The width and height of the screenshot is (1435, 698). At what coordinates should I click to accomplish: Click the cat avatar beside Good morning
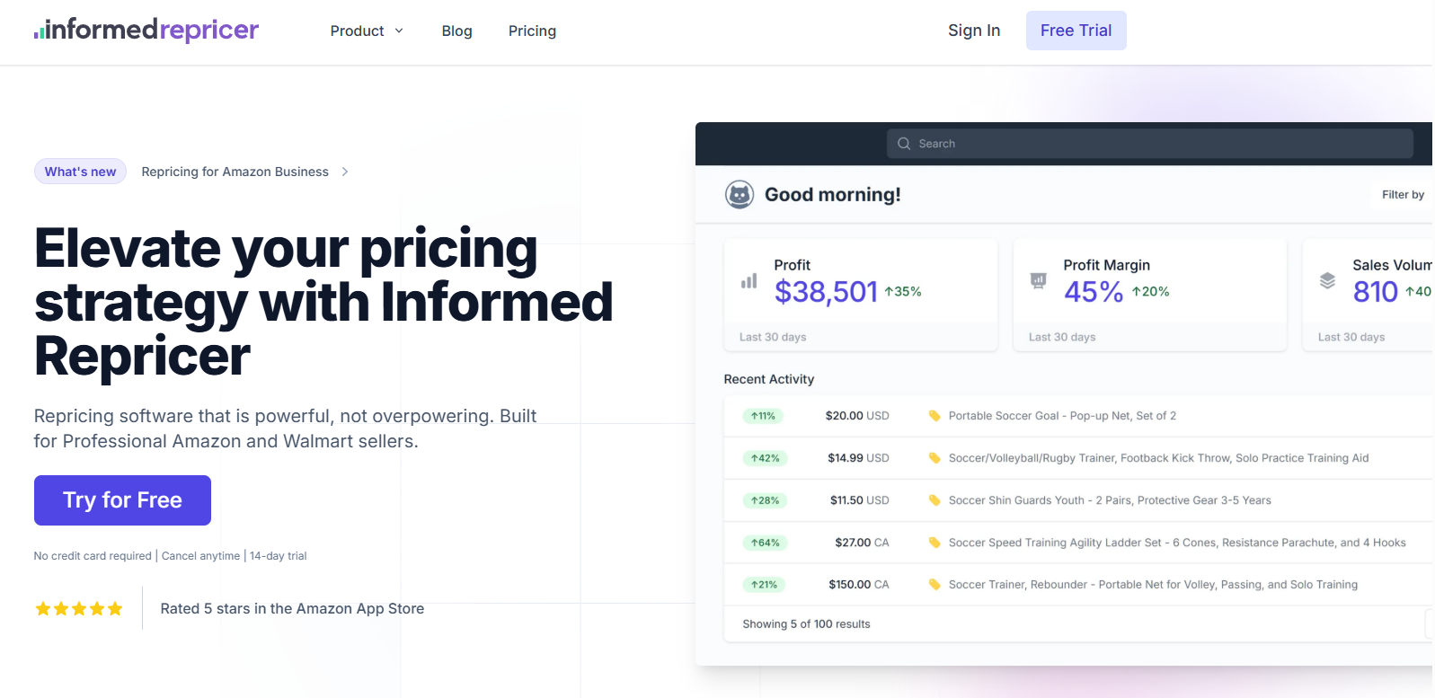pos(740,194)
